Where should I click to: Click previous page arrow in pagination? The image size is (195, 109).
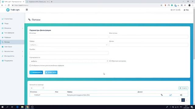(180, 100)
